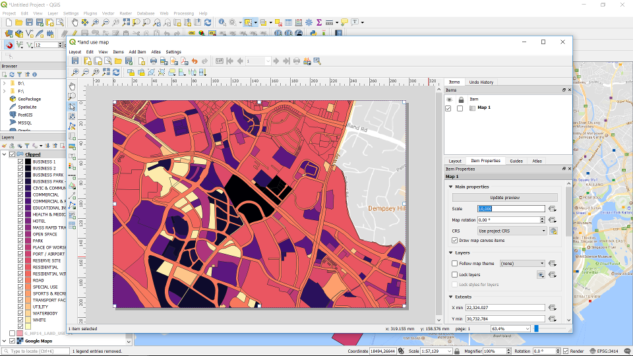Click the Export as PDF icon
This screenshot has width=633, height=356.
183,61
